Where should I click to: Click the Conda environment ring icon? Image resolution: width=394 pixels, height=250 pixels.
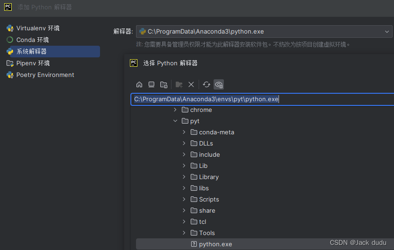click(x=10, y=40)
